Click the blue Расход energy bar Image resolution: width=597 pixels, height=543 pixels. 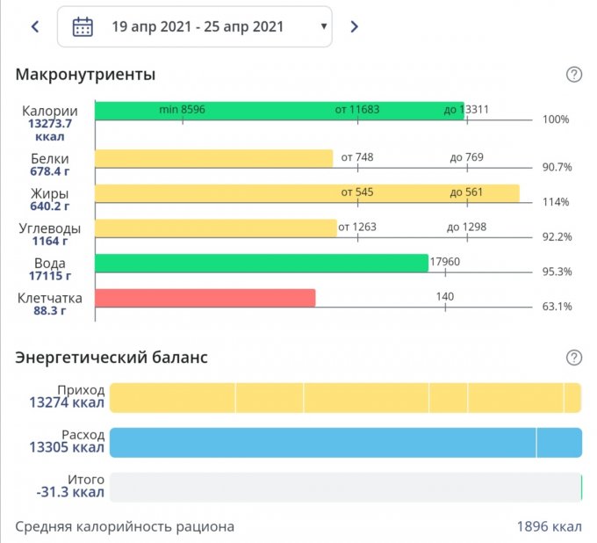pyautogui.click(x=345, y=443)
